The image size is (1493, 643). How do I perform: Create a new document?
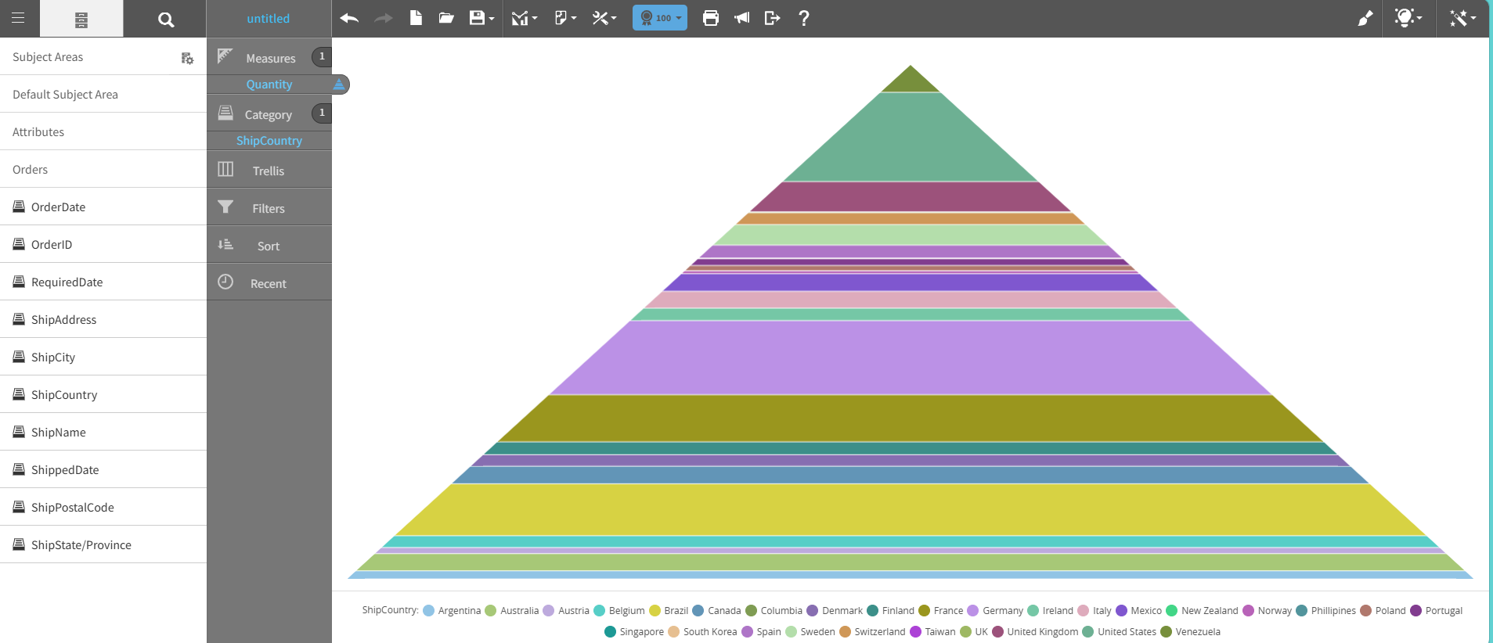pos(416,18)
